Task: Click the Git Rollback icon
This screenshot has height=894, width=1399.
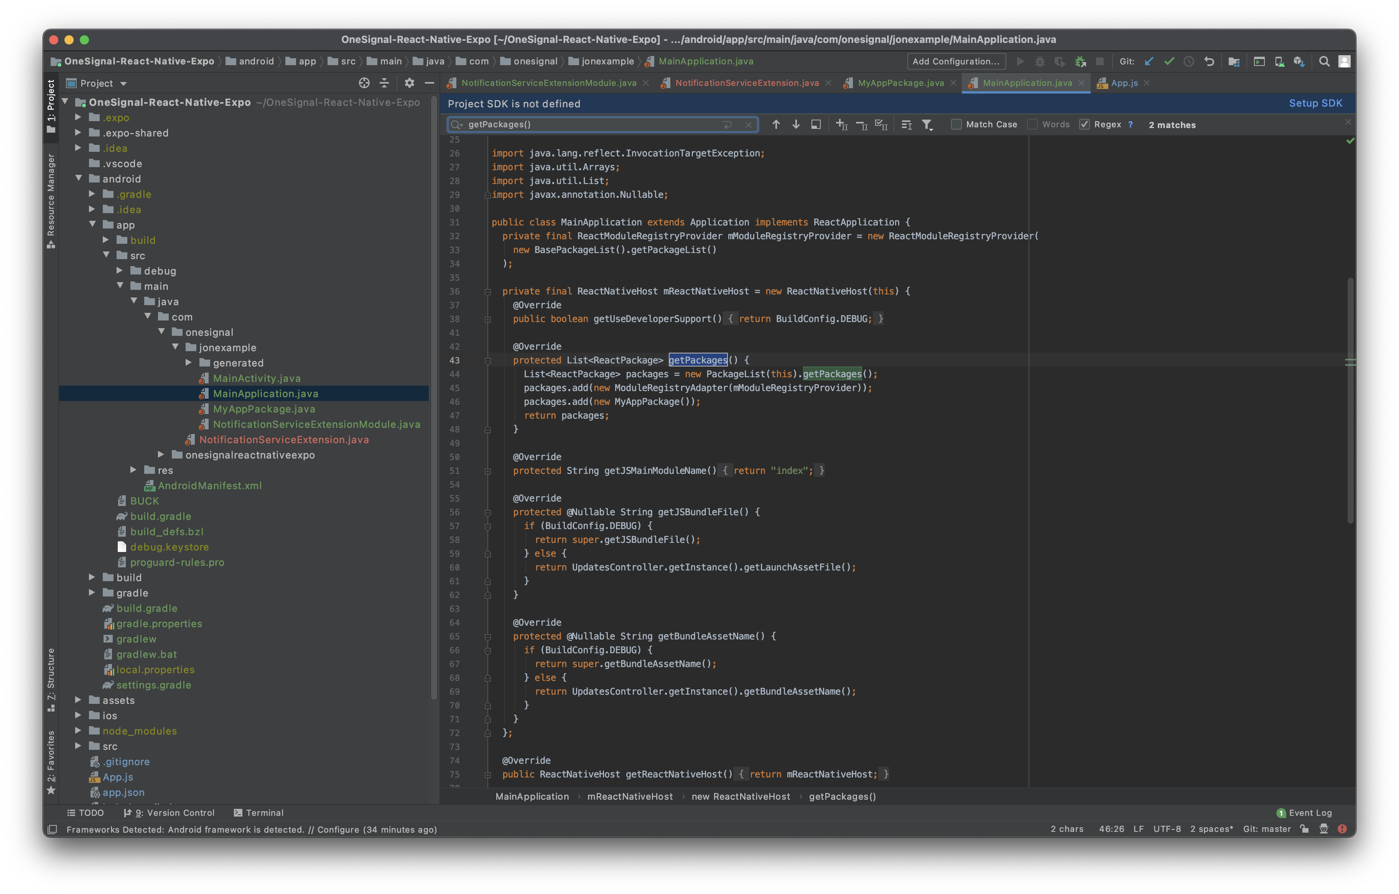Action: (1209, 62)
